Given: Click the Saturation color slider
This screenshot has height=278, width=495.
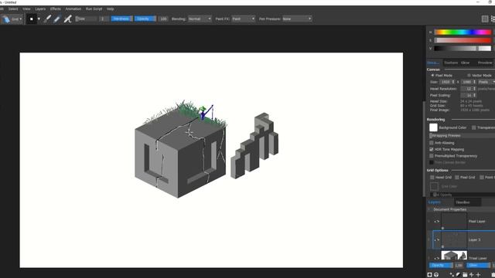Looking at the screenshot, I should pos(463,40).
